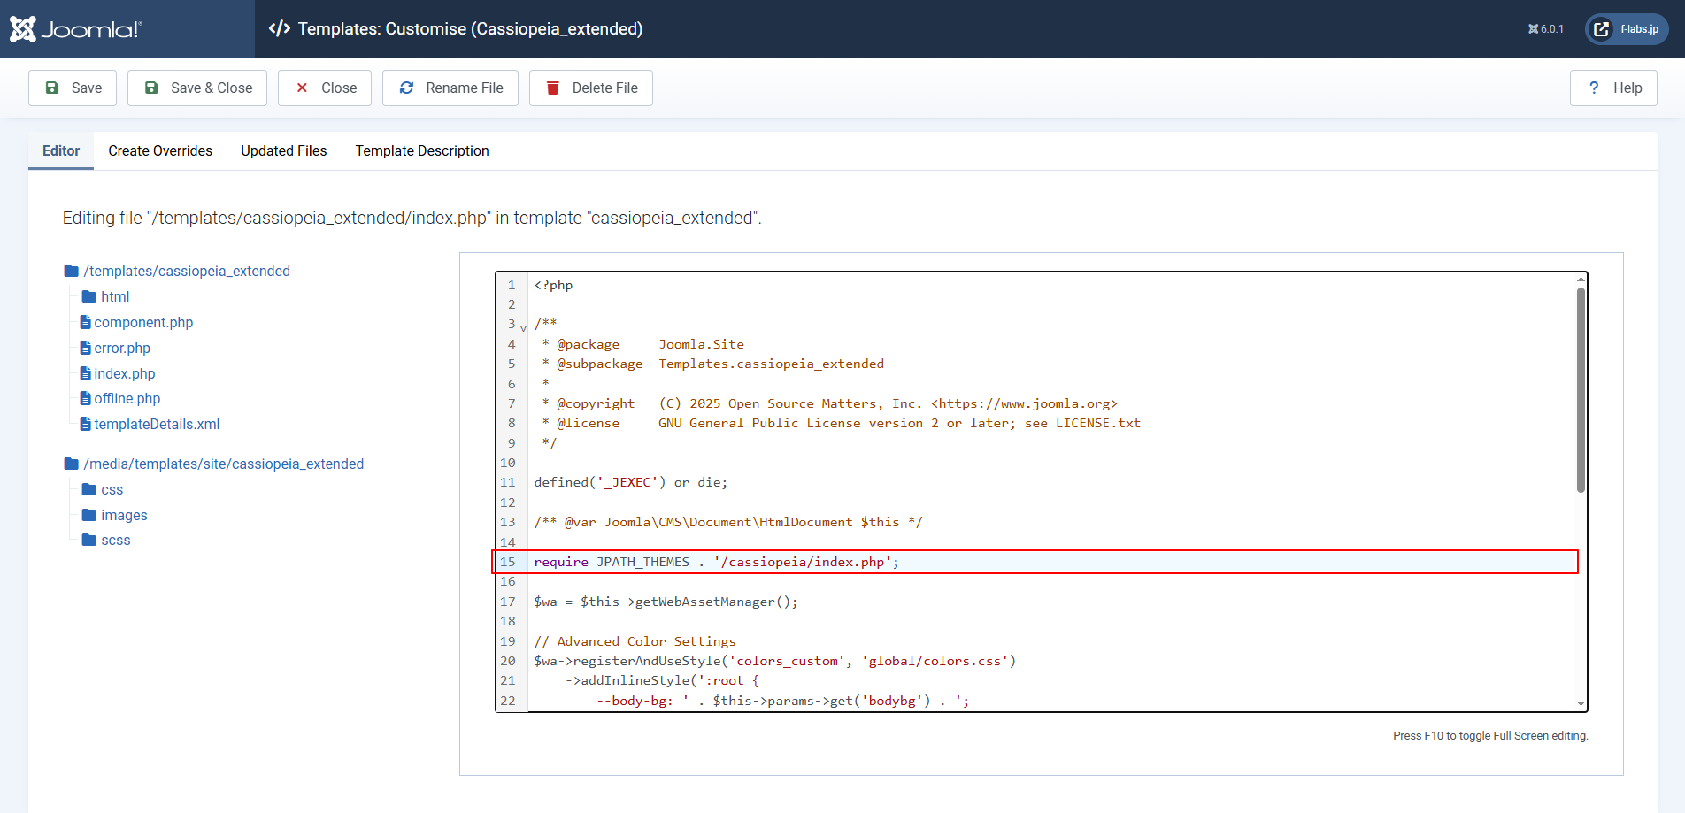Open the f-labs.jp site preview
The width and height of the screenshot is (1685, 813).
click(1627, 29)
